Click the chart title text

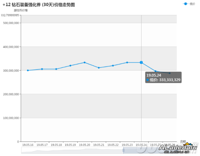click(x=39, y=5)
